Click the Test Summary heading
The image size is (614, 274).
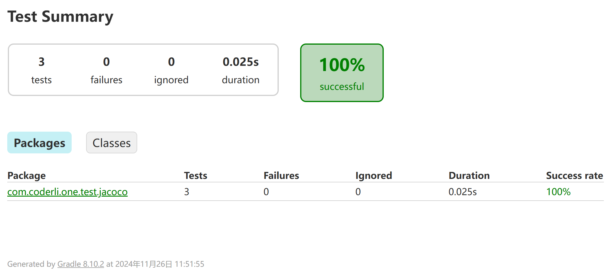(60, 17)
